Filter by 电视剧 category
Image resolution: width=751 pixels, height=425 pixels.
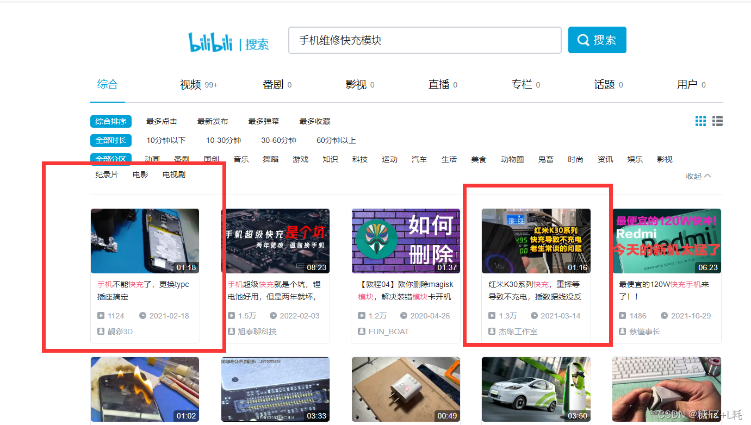tap(174, 174)
